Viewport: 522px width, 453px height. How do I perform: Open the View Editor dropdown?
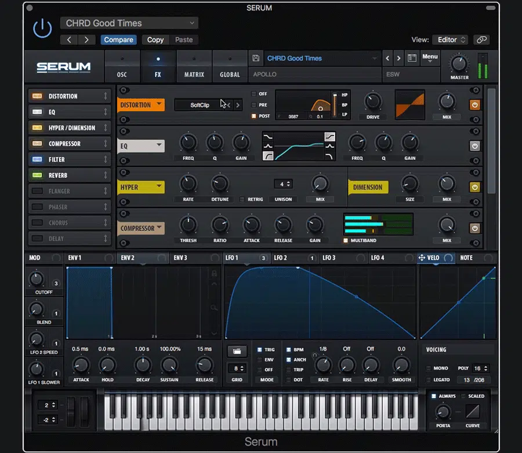(450, 39)
